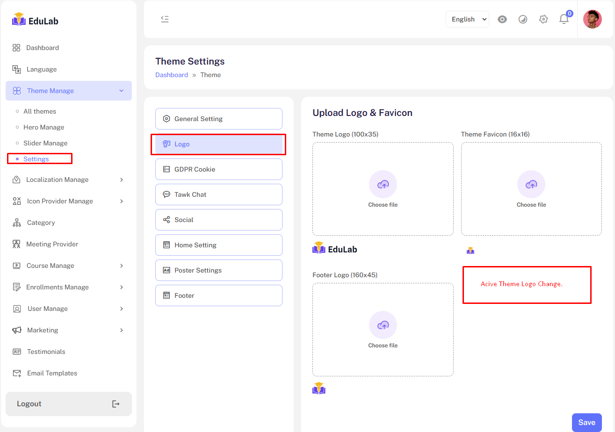Select the GDPR Cookie settings tab
The height and width of the screenshot is (432, 615).
click(x=218, y=169)
